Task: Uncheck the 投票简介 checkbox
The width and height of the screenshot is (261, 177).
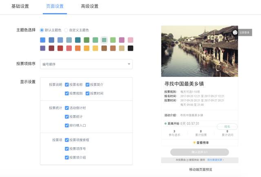Action: [87, 85]
